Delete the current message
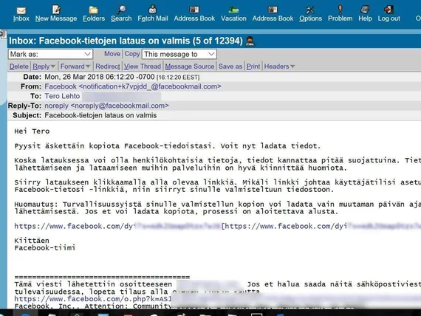This screenshot has width=421, height=316. [x=18, y=66]
